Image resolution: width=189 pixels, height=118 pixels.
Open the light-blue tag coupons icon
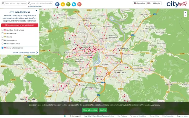pos(74,4)
